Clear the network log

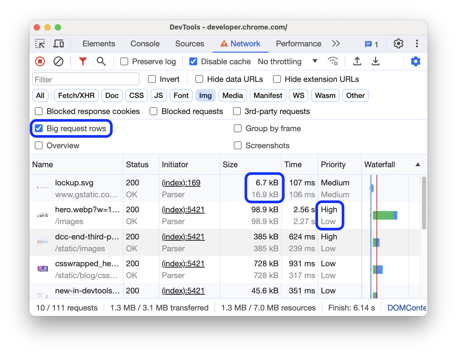click(58, 62)
